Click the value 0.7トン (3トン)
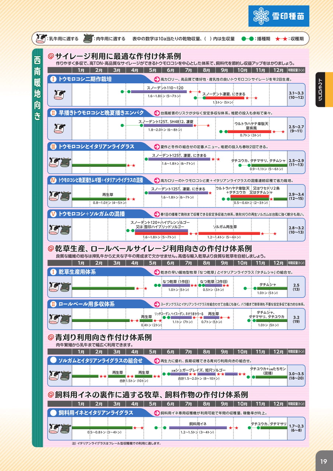 click(251, 135)
